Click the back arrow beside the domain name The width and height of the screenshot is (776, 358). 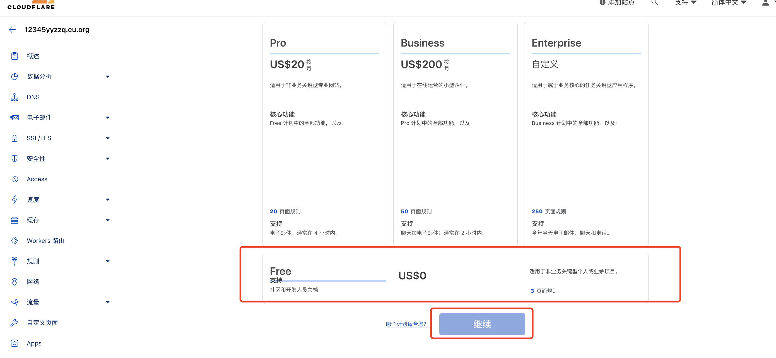click(12, 30)
